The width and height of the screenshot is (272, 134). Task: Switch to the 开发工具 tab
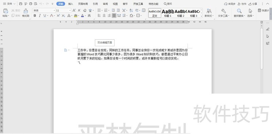pos(138,4)
